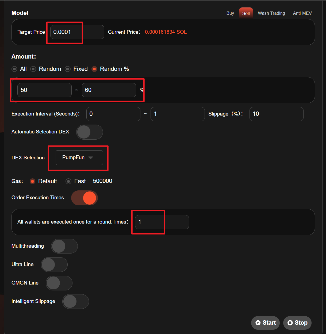The height and width of the screenshot is (334, 326).
Task: Select the All amount radio option
Action: pos(14,69)
